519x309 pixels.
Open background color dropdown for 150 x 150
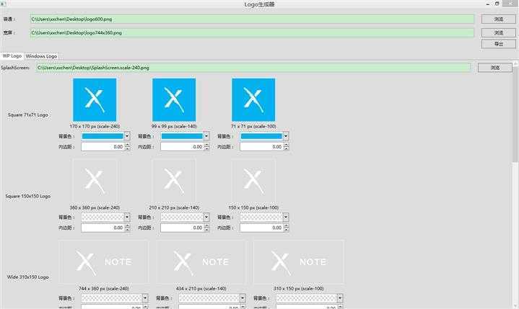coord(286,217)
